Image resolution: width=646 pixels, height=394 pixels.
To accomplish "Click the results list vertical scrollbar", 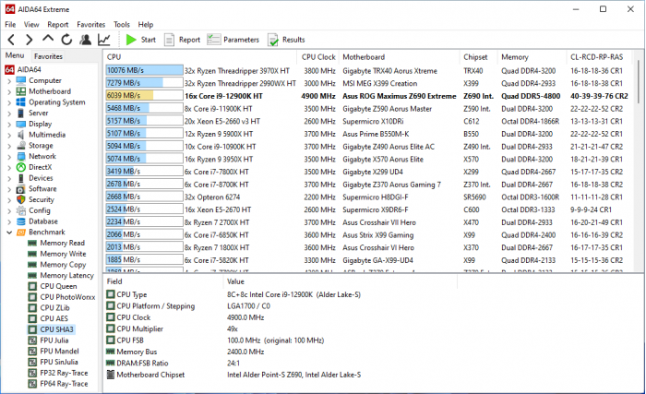I will [x=640, y=166].
